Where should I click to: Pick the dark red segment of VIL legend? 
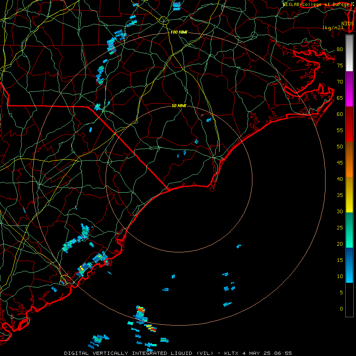[x=349, y=124]
